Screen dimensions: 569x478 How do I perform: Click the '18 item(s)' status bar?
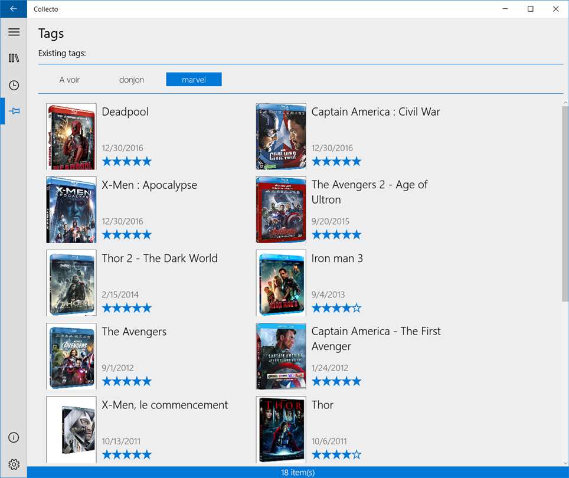point(297,472)
